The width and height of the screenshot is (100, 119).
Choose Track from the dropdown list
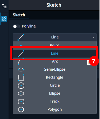coord(55,101)
